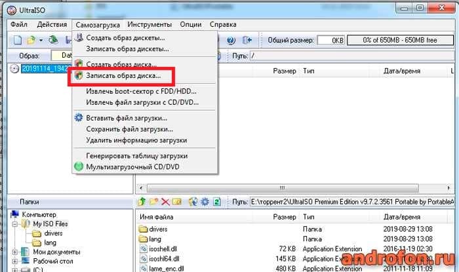Viewport: 459px width, 272px height.
Task: Select Компьютер in the folder tree
Action: tap(39, 215)
